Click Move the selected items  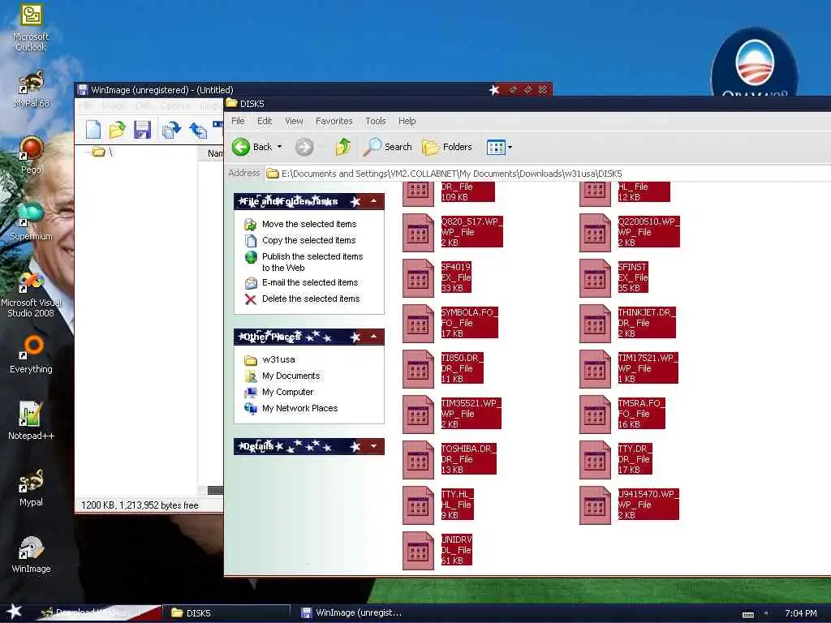(x=309, y=224)
